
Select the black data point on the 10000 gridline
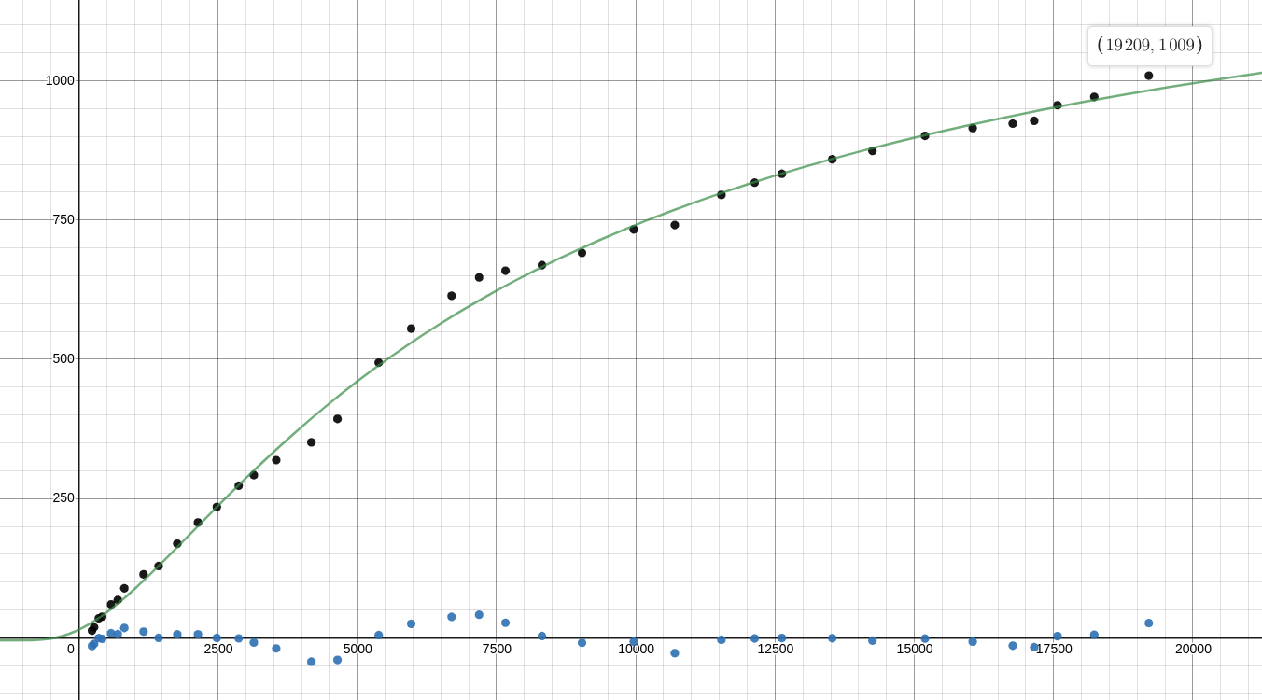click(634, 229)
